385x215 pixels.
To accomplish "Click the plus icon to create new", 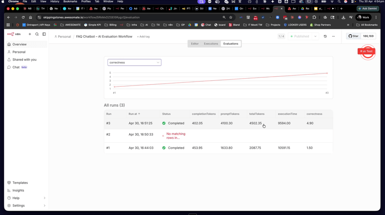I will coord(30,34).
